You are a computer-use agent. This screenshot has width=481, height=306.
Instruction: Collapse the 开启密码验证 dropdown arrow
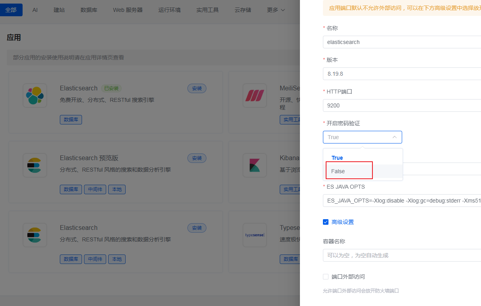tap(394, 137)
